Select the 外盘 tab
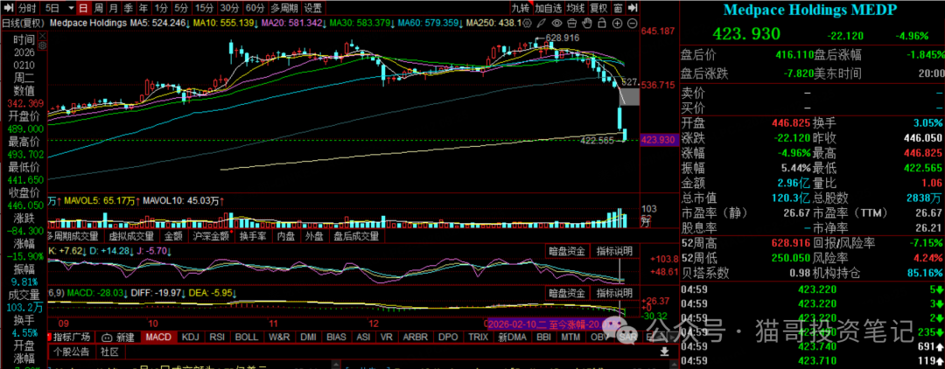Screen dimensions: 945x369 [x=314, y=237]
